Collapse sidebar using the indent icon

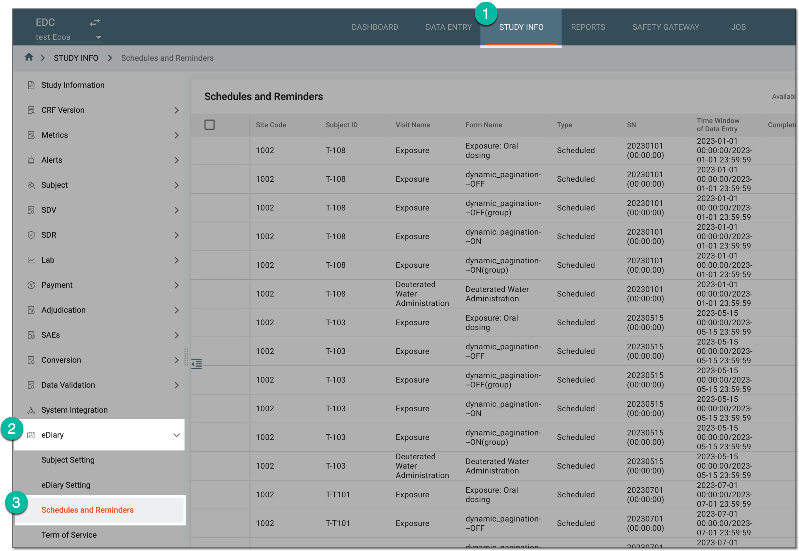click(196, 363)
